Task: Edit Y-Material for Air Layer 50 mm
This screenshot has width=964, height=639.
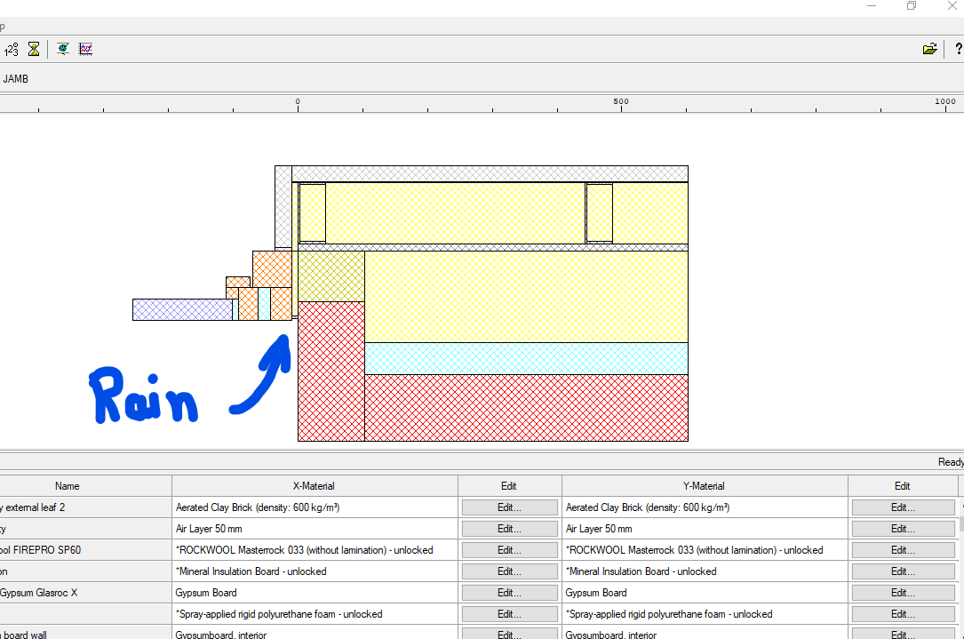Action: click(903, 529)
